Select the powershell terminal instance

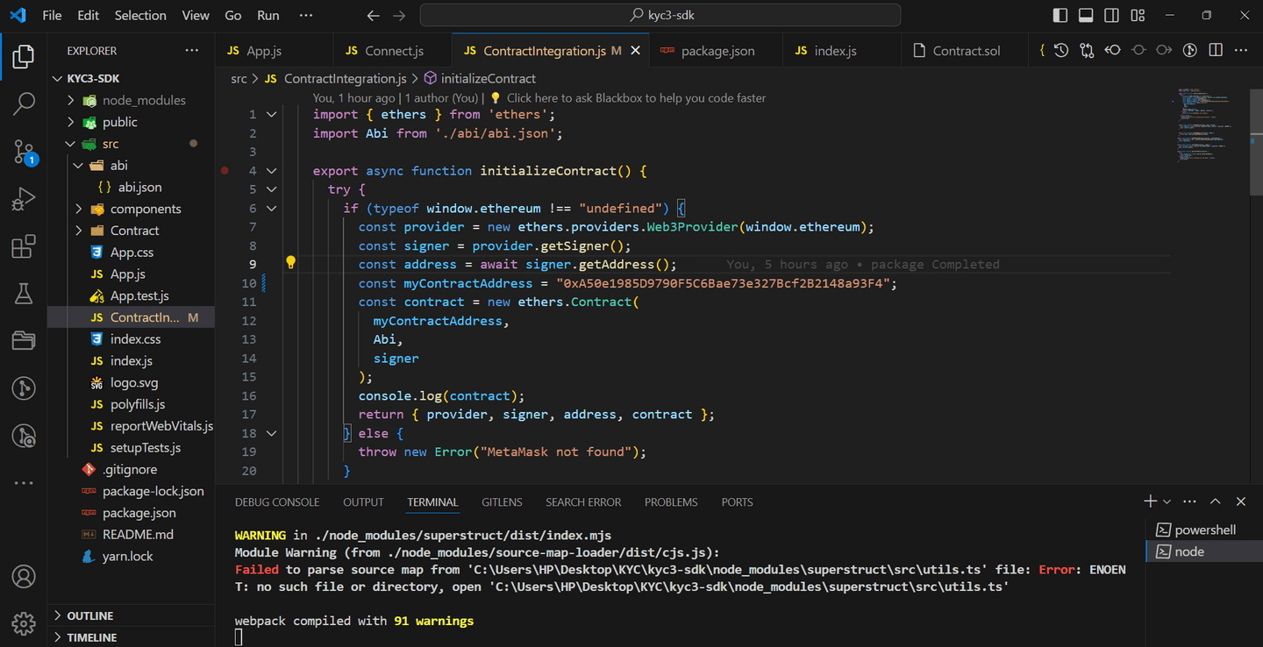click(1204, 530)
